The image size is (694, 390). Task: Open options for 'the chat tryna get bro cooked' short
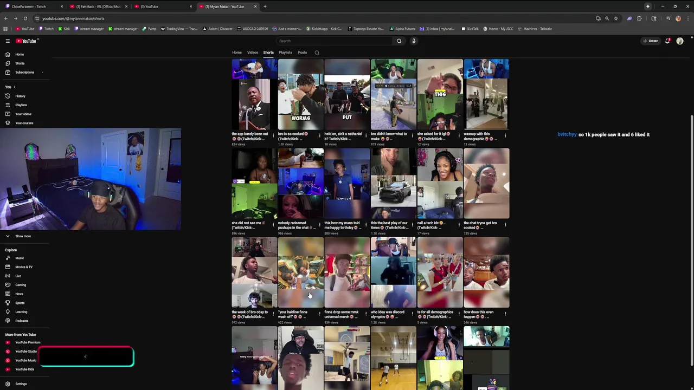point(505,224)
